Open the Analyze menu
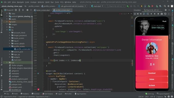The image size is (174, 98). pyautogui.click(x=33, y=2)
